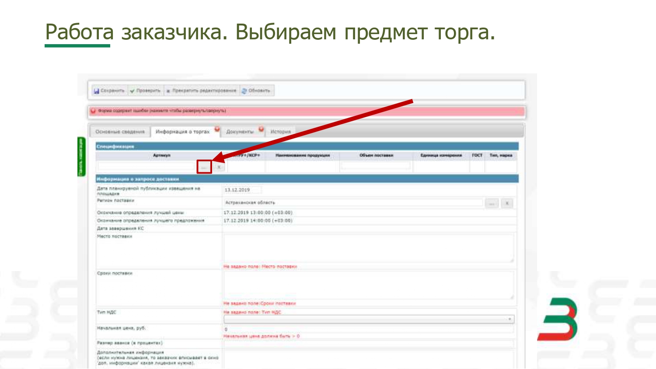Click Прекратить редактирование to stop editing
The width and height of the screenshot is (656, 369).
(201, 91)
